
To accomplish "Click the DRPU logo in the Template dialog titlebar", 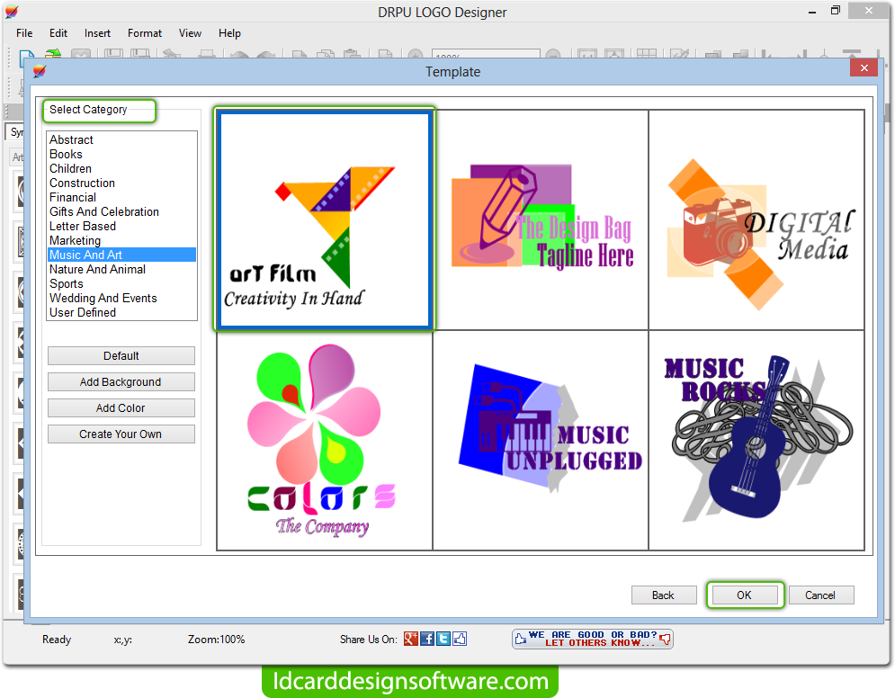I will tap(38, 71).
